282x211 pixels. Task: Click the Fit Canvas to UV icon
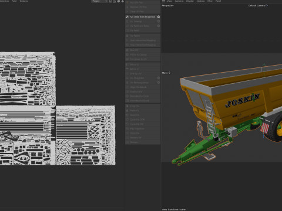[127, 59]
